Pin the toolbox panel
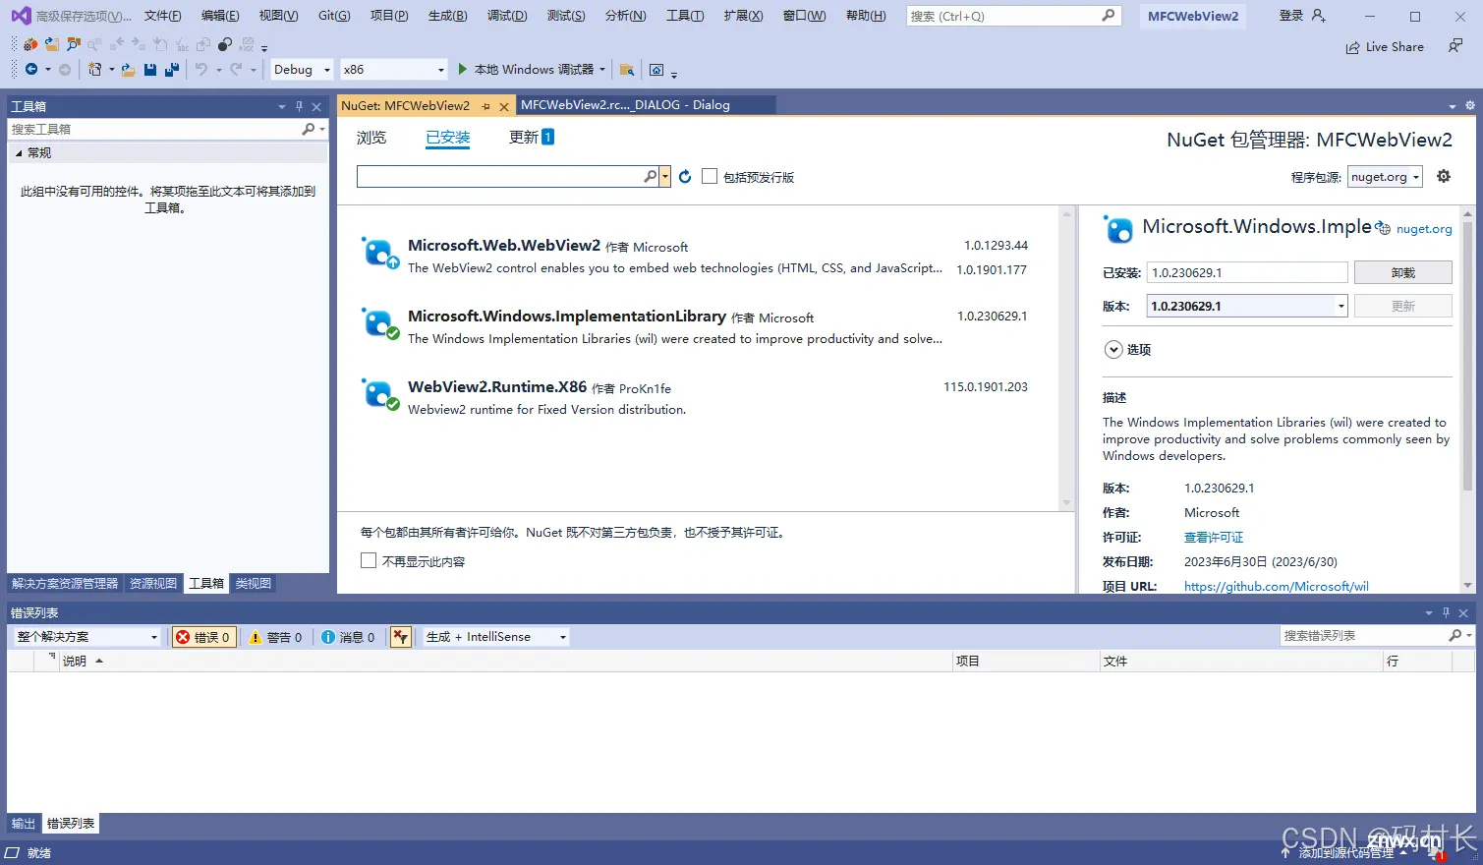The image size is (1483, 865). pyautogui.click(x=300, y=106)
